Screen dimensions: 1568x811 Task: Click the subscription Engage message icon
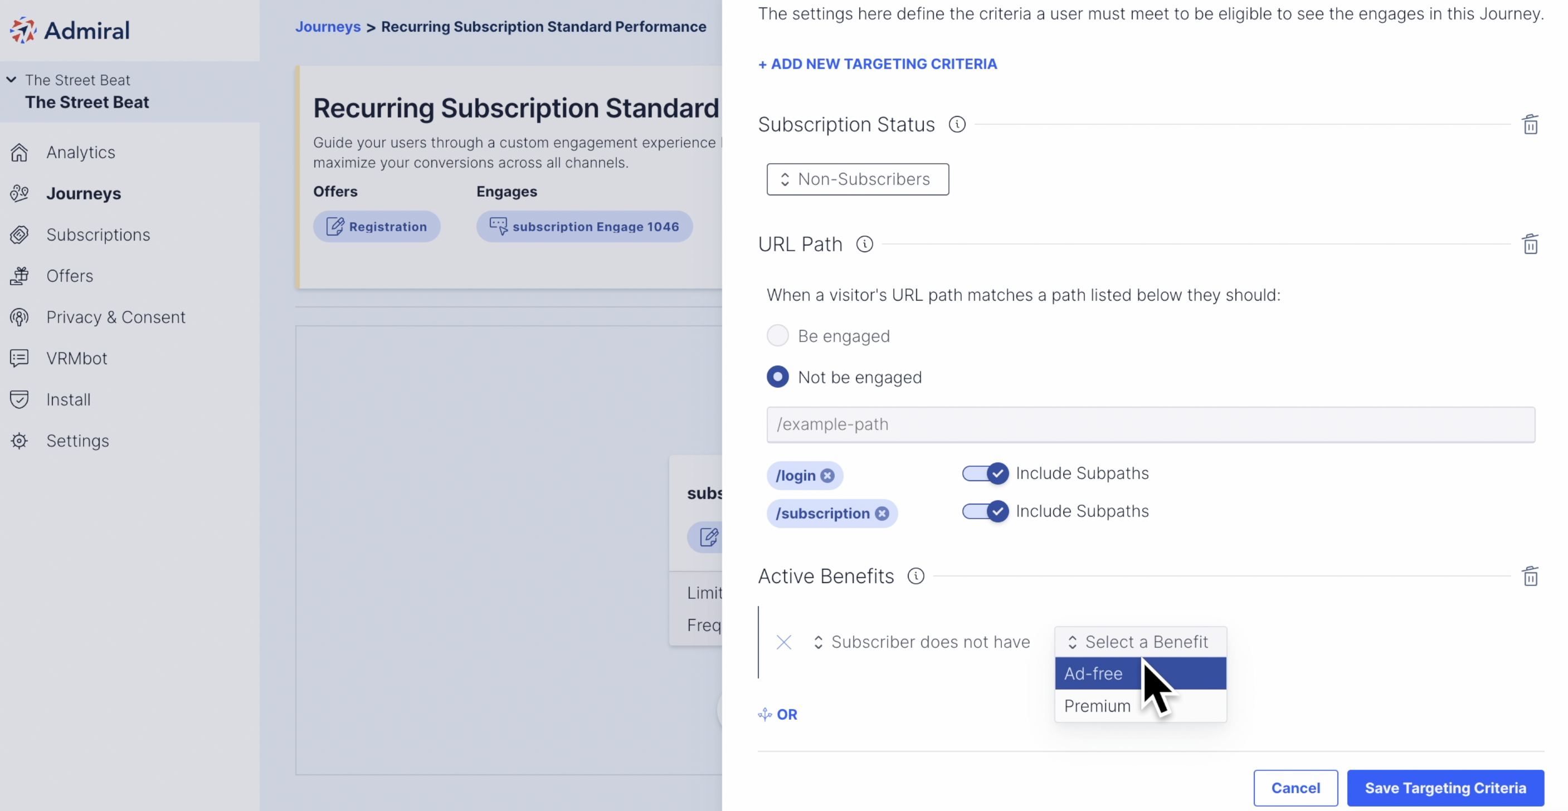click(498, 226)
